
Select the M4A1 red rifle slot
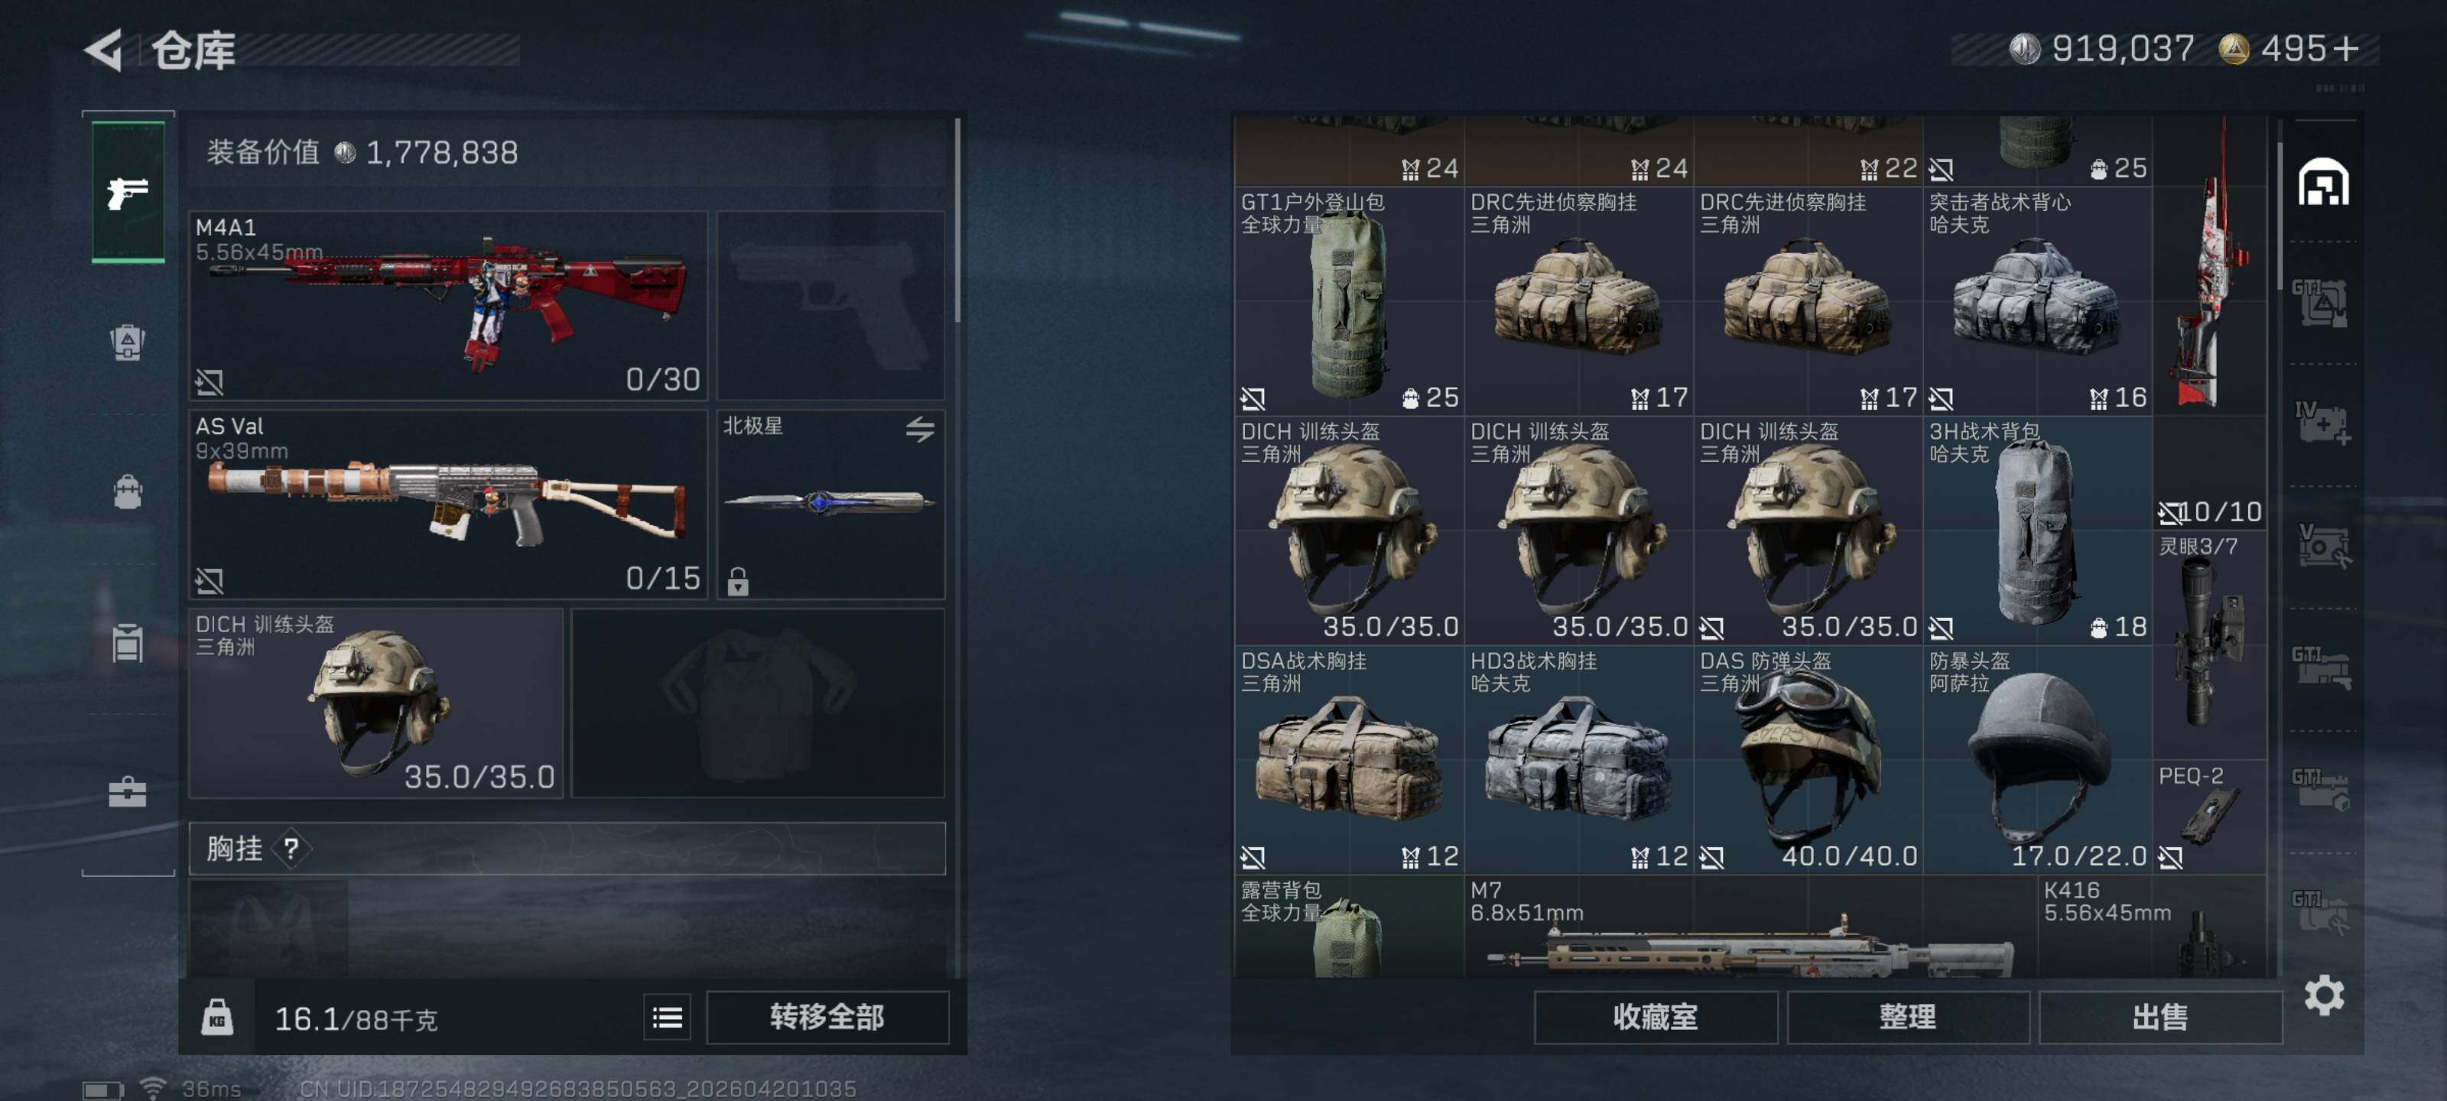pos(448,306)
